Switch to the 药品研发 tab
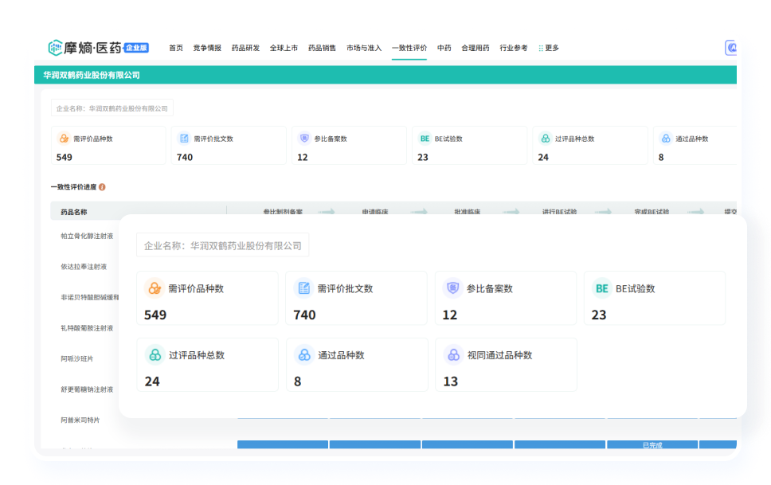The height and width of the screenshot is (485, 771). click(x=245, y=48)
